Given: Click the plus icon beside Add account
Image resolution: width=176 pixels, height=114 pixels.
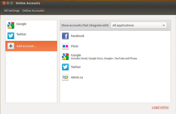Looking at the screenshot, I should pos(11,46).
